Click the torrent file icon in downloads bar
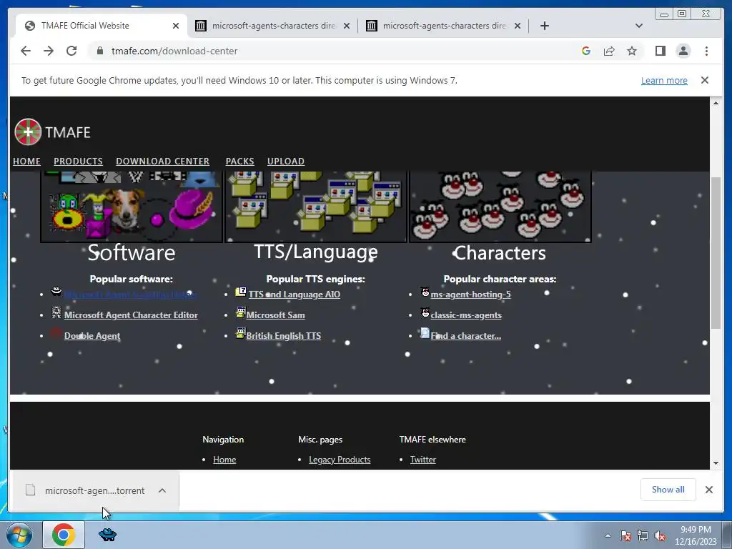732x549 pixels. click(x=30, y=490)
